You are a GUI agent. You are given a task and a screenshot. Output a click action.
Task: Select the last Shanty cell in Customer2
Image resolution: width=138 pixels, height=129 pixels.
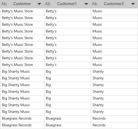114,112
